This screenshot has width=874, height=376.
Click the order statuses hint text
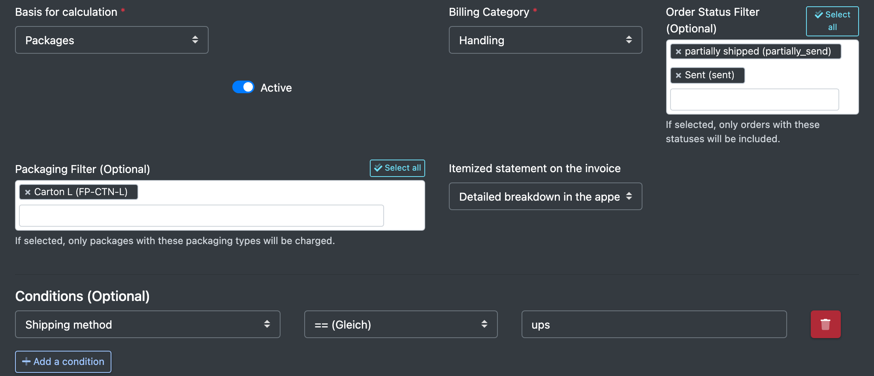pos(742,132)
